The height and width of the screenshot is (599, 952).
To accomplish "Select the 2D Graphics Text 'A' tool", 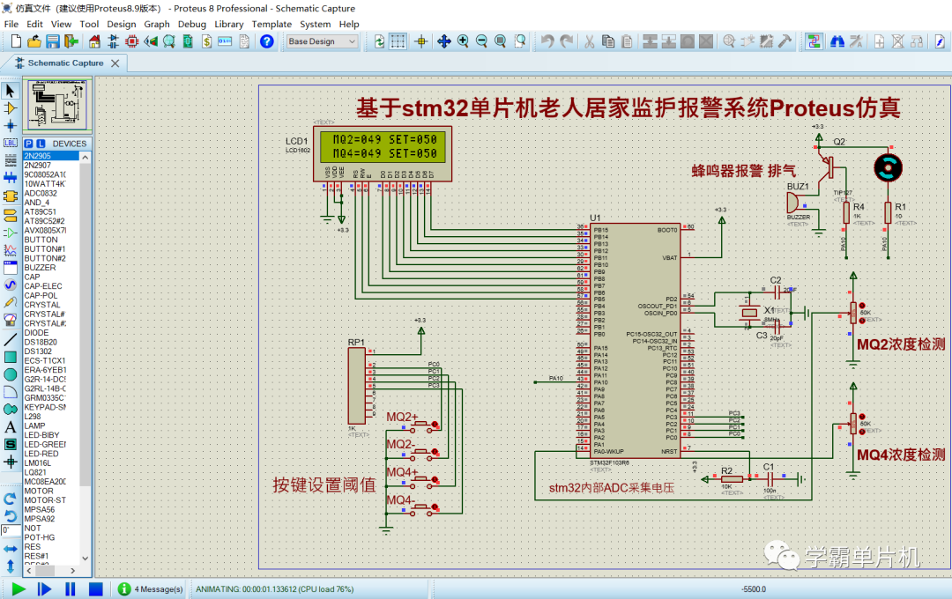I will (11, 427).
